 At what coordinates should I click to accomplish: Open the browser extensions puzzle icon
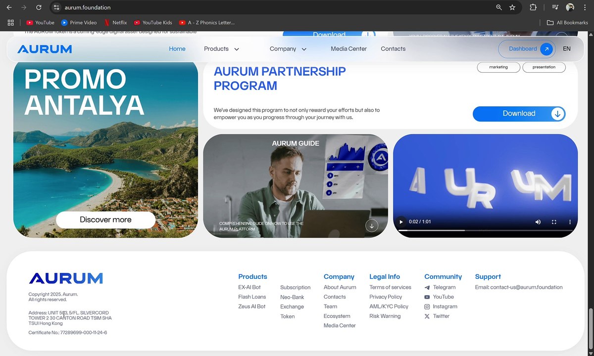(x=533, y=7)
